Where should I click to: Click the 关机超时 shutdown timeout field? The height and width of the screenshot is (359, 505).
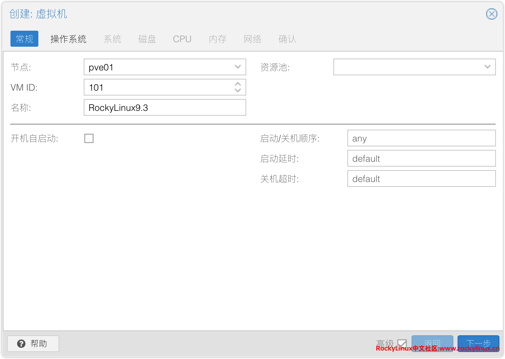(x=421, y=179)
